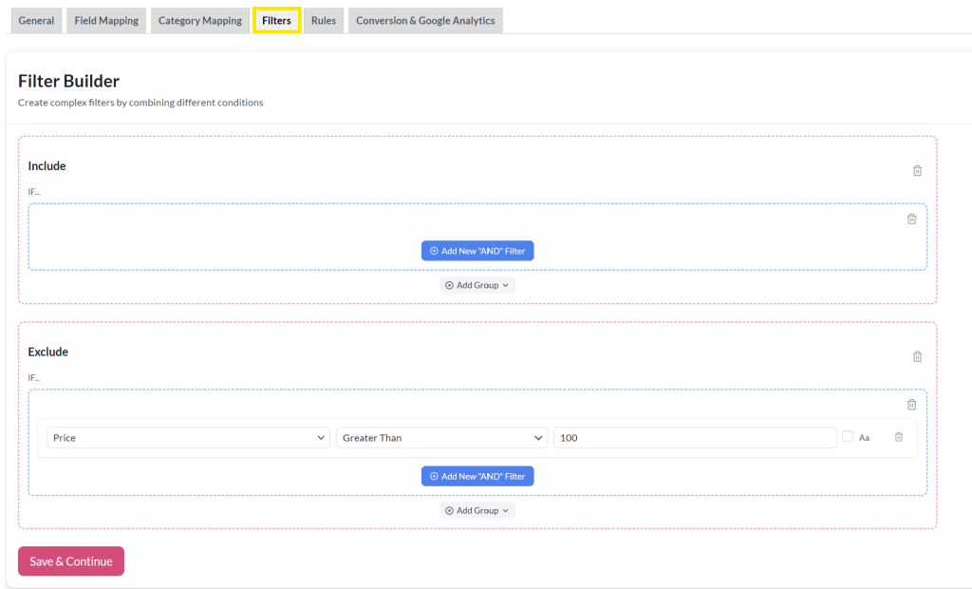Remove the Price filter row using its trash icon

tap(899, 437)
